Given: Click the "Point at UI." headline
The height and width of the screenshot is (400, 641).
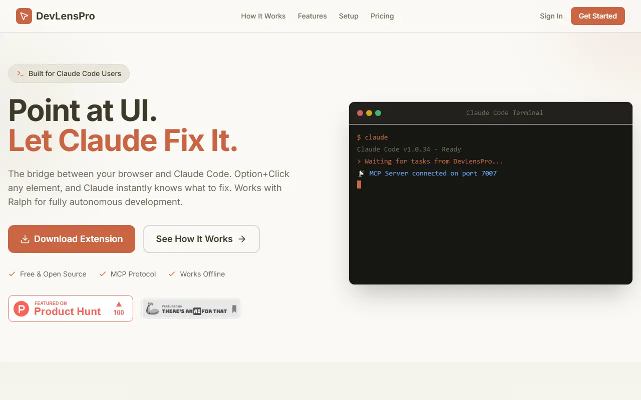Looking at the screenshot, I should pos(83,110).
